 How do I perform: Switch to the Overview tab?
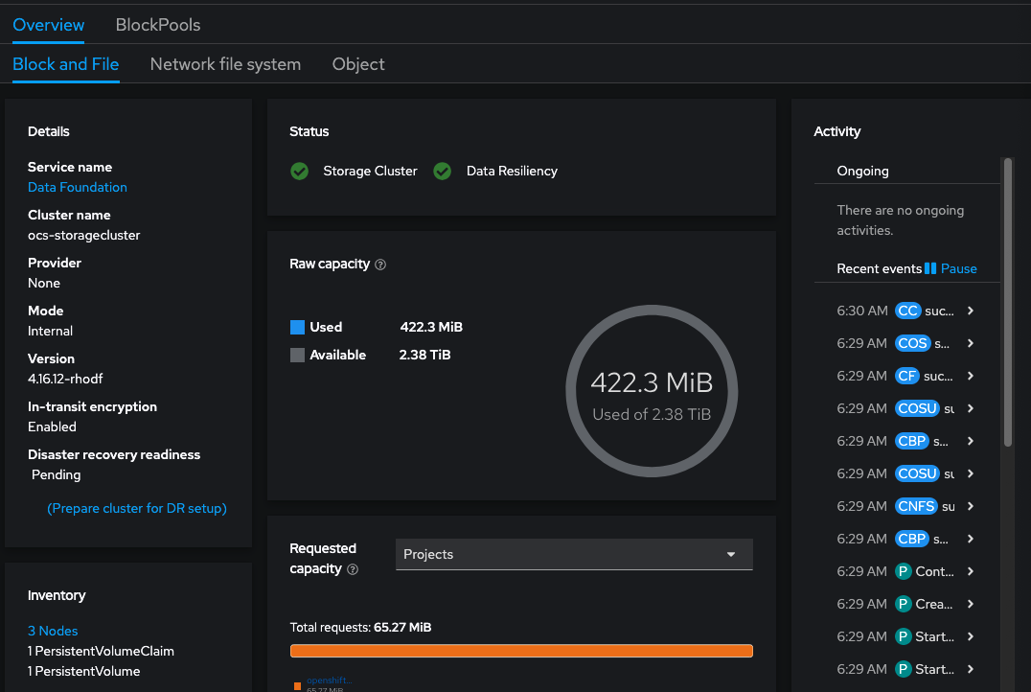click(49, 25)
